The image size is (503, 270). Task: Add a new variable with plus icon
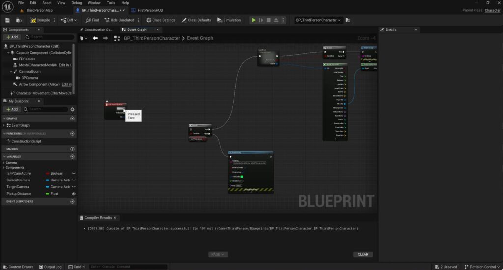[73, 157]
